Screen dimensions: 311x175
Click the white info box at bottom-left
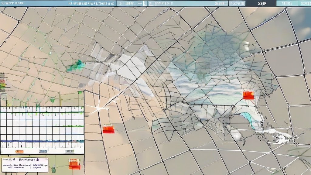coord(25,165)
